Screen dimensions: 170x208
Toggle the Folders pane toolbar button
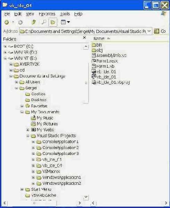click(x=53, y=22)
